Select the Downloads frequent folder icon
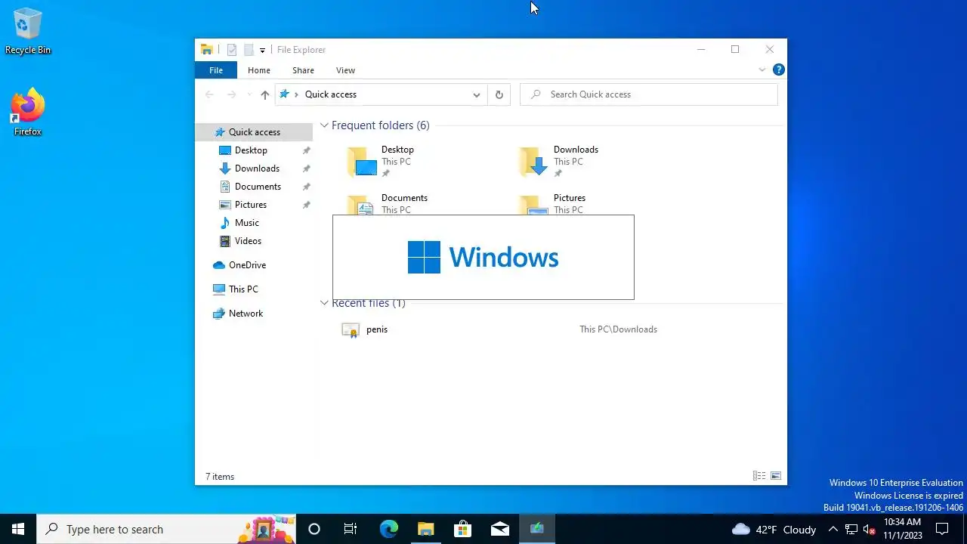This screenshot has height=544, width=967. [534, 162]
